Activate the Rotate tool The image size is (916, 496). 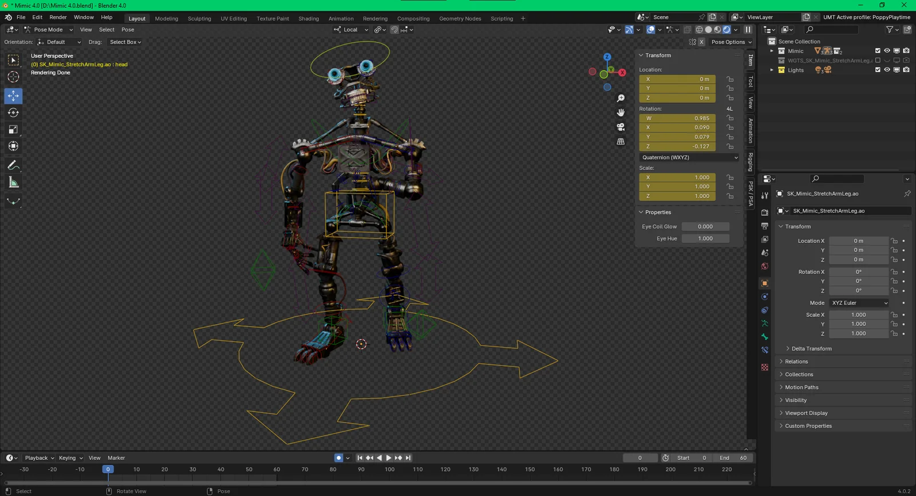click(13, 113)
